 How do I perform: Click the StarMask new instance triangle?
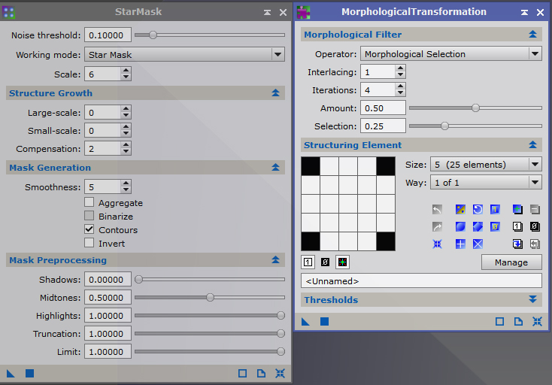point(11,374)
